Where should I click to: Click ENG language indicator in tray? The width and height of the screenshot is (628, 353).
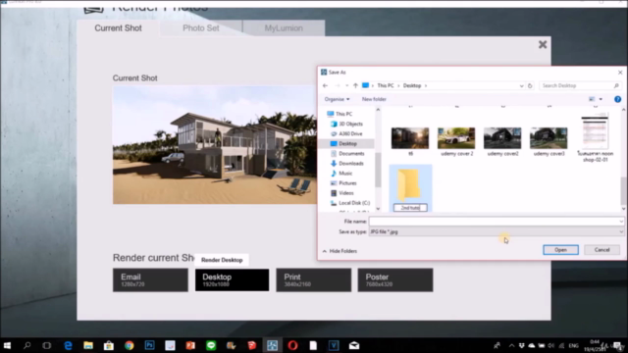(573, 346)
